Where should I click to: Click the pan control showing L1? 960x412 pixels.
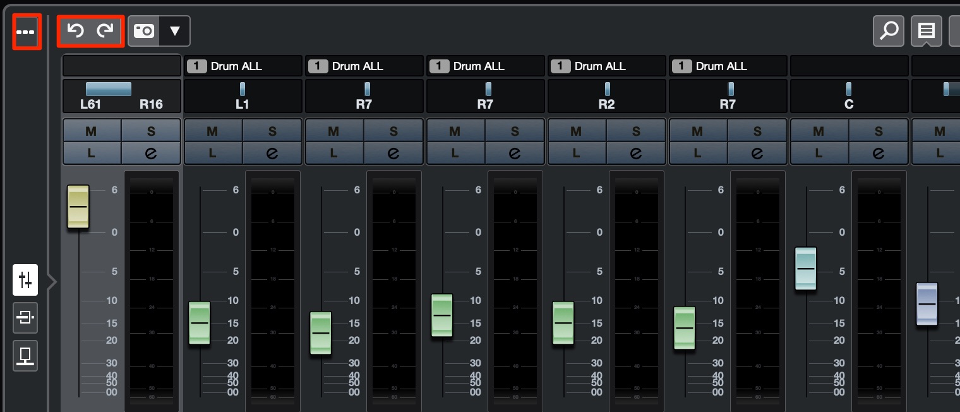pos(243,96)
